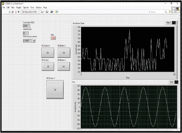Click the data bits value field
182x133 pixels.
click(x=26, y=33)
